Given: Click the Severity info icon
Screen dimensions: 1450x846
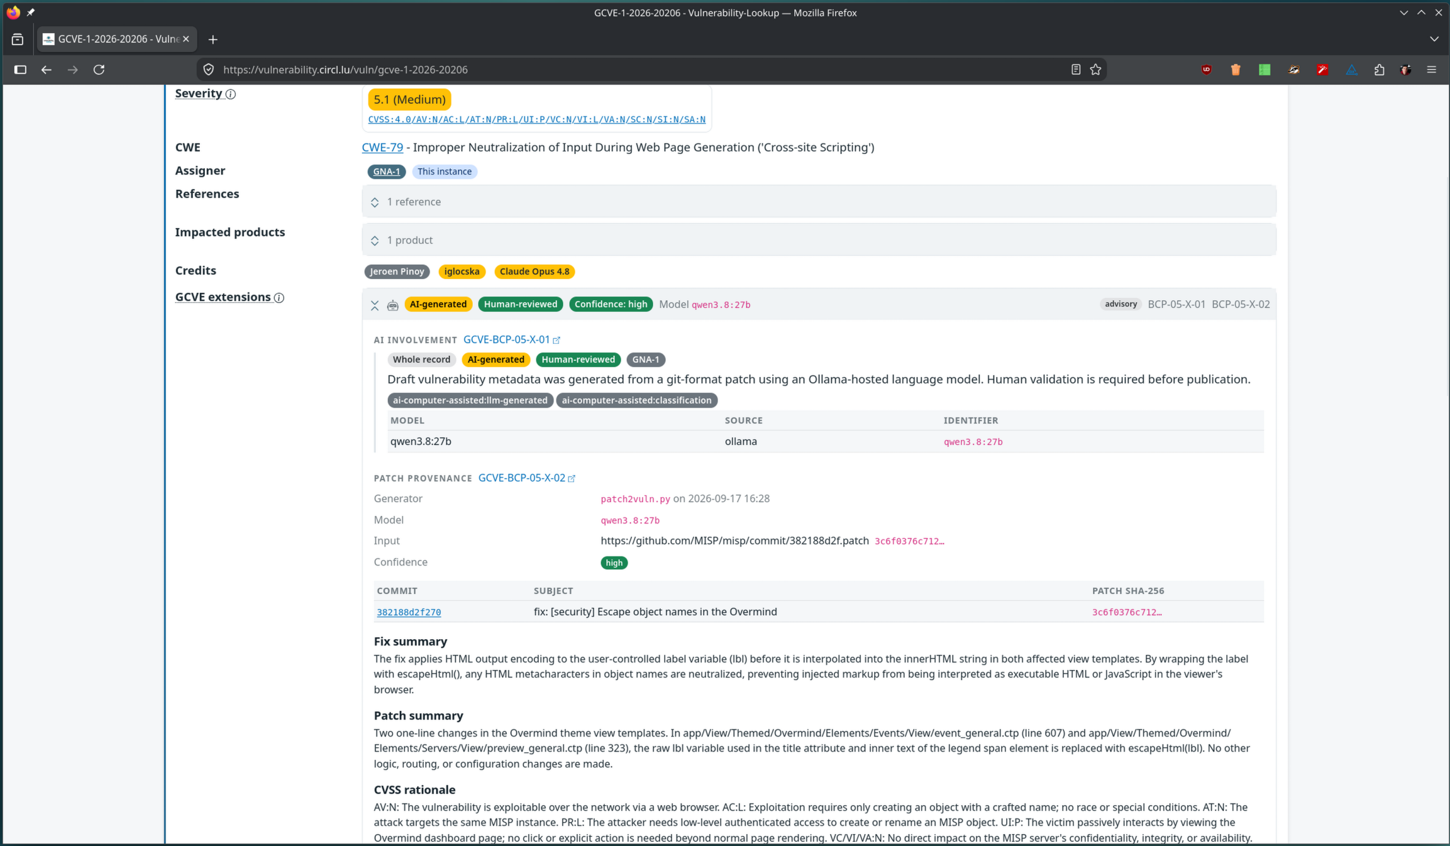Looking at the screenshot, I should tap(231, 94).
